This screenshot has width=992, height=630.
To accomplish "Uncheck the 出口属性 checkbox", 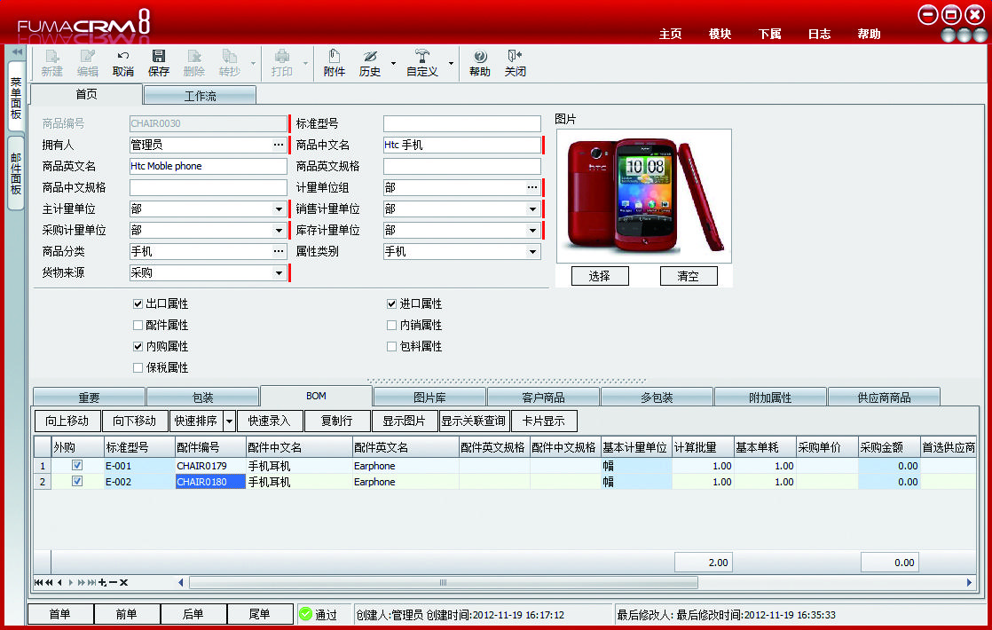I will (x=138, y=303).
